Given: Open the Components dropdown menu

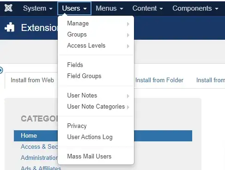Looking at the screenshot, I should (x=195, y=8).
